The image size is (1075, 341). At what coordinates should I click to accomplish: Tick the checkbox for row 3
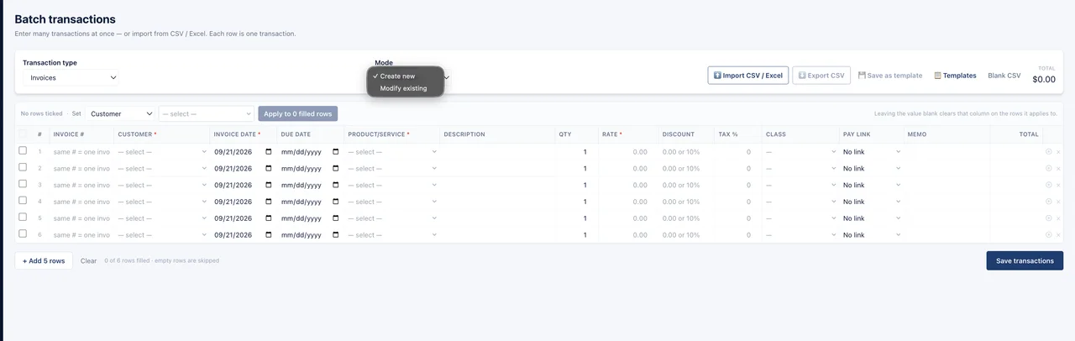(x=23, y=184)
